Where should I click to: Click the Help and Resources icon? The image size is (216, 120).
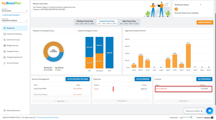[x=4, y=111]
